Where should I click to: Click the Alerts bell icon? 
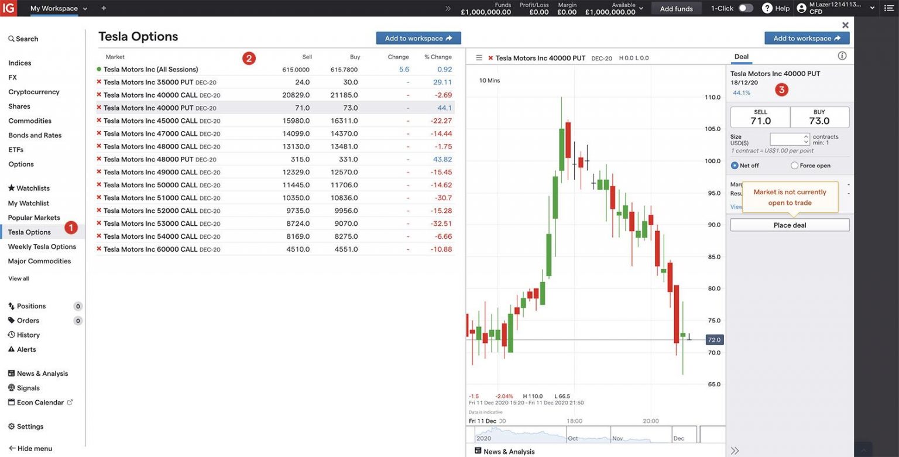[x=12, y=349]
